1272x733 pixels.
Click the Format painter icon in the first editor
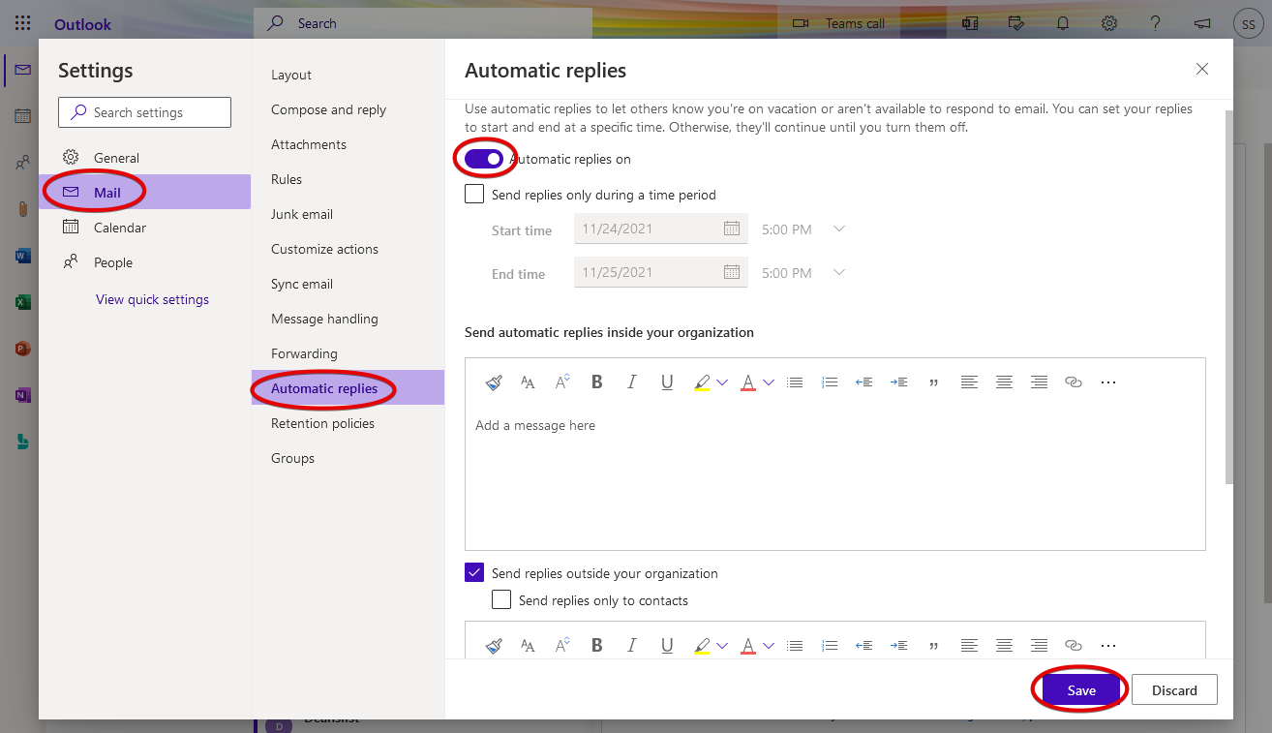[494, 382]
